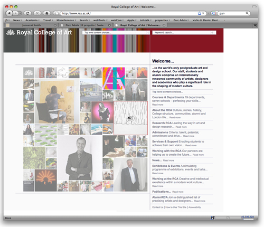Open the About the RCA link
Image resolution: width=264 pixels, height=227 pixels.
(x=162, y=110)
